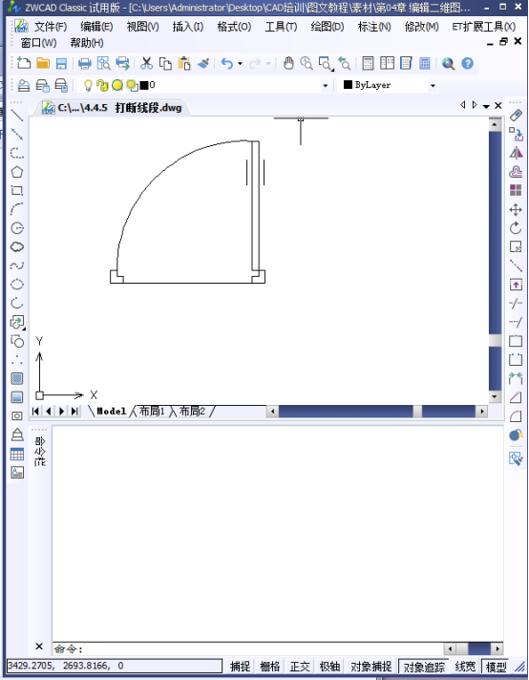Image resolution: width=529 pixels, height=680 pixels.
Task: Click the Save file icon
Action: click(61, 63)
